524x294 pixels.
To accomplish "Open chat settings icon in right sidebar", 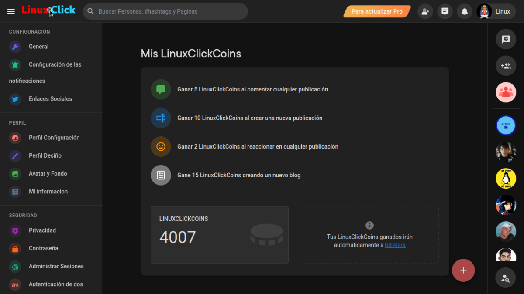I will coord(506,39).
